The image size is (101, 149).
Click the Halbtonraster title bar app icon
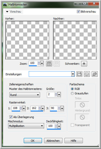tap(5, 5)
